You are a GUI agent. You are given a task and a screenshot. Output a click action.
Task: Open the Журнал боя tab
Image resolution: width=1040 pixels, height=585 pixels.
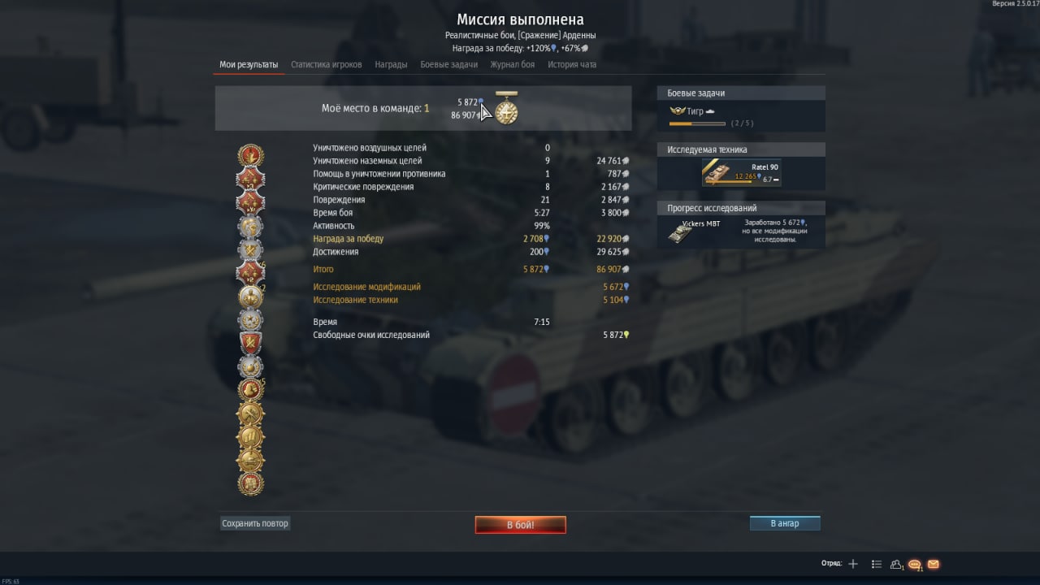point(513,64)
